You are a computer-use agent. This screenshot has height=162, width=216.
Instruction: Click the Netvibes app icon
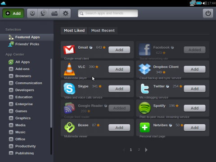tap(144, 127)
